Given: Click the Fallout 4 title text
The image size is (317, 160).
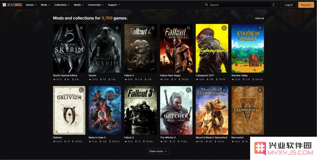Looking at the screenshot, I should 129,76.
